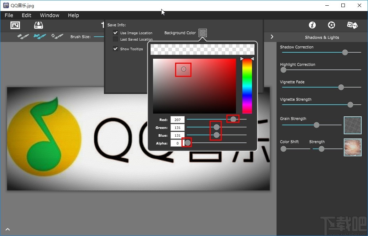Click the Vignette Strength slider handle
This screenshot has height=236, width=368.
(x=350, y=105)
